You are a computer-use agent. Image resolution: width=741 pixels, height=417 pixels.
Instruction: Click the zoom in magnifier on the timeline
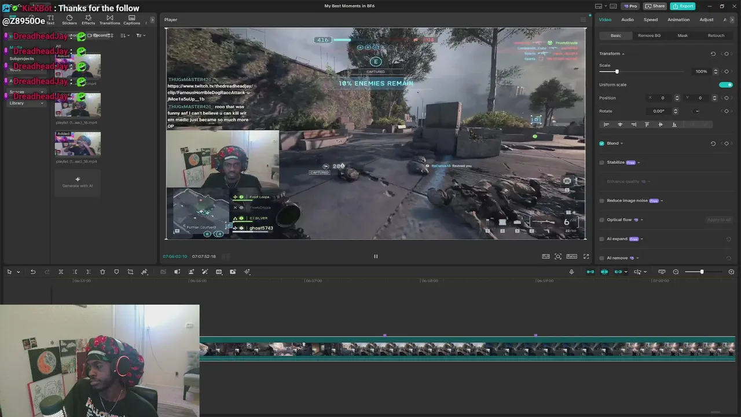[731, 272]
